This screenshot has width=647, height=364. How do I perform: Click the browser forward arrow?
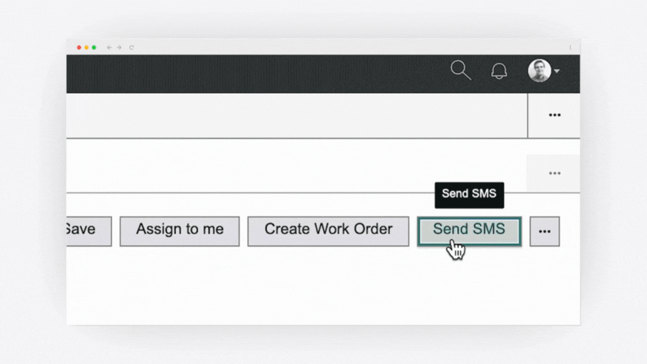tap(119, 47)
